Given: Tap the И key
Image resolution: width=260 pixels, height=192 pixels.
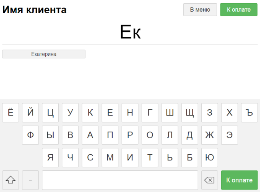Looking at the screenshot, I should point(130,157).
